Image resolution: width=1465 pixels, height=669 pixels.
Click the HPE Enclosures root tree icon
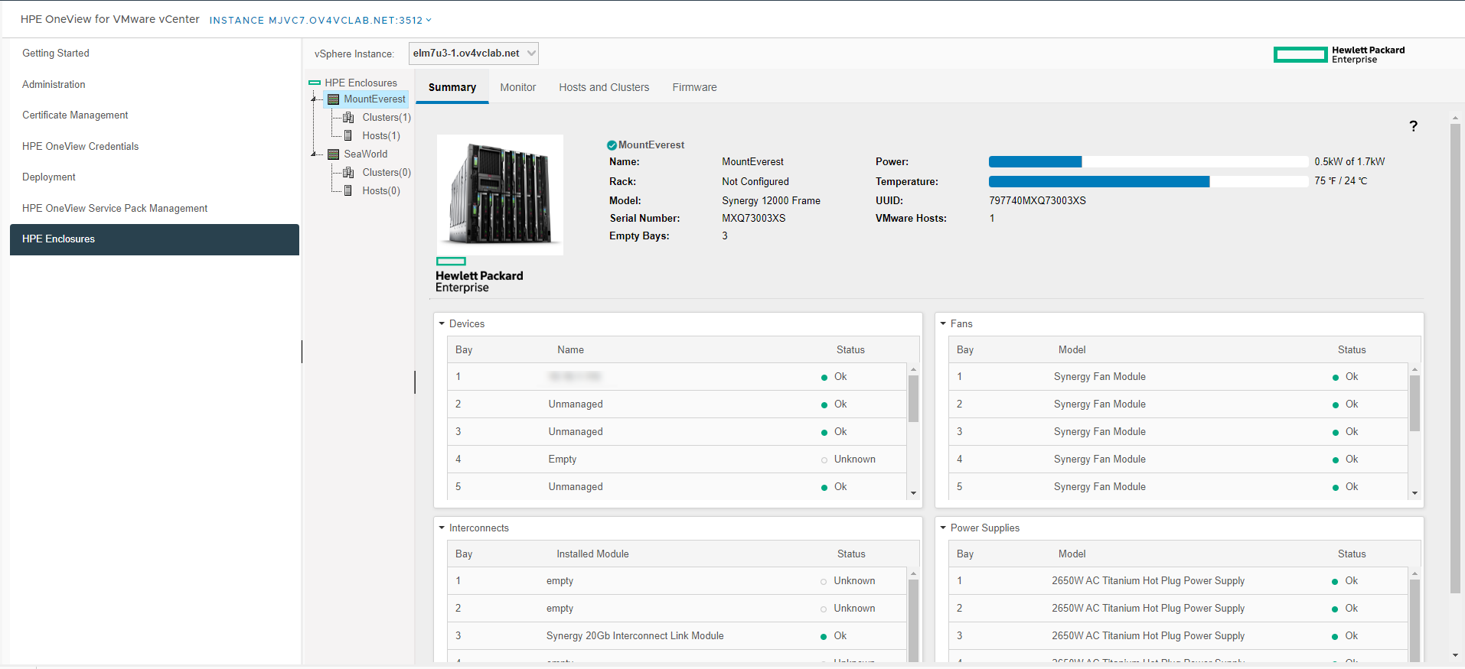[x=315, y=83]
